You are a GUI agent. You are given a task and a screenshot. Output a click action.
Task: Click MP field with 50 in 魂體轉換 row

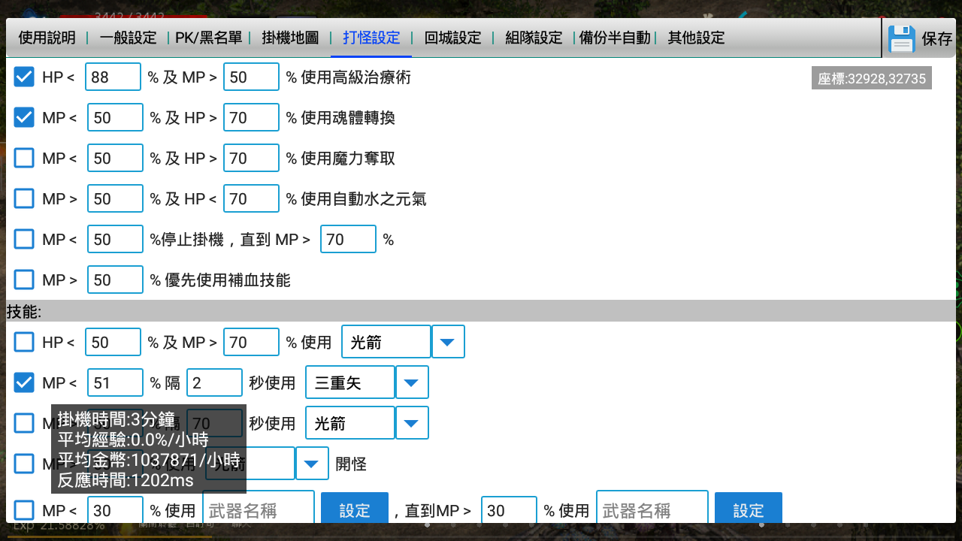tap(115, 117)
